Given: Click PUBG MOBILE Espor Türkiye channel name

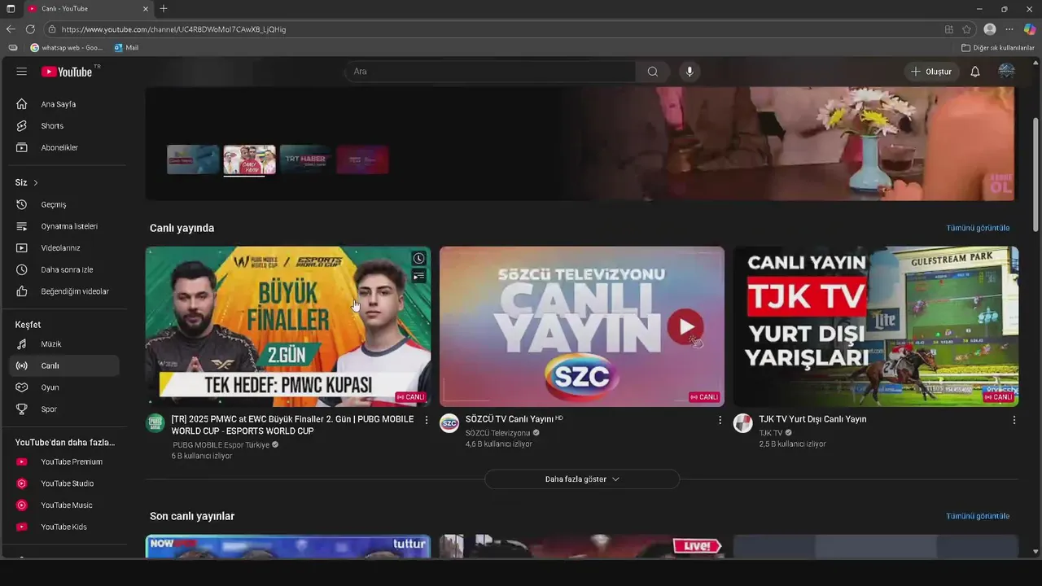Looking at the screenshot, I should (x=221, y=445).
